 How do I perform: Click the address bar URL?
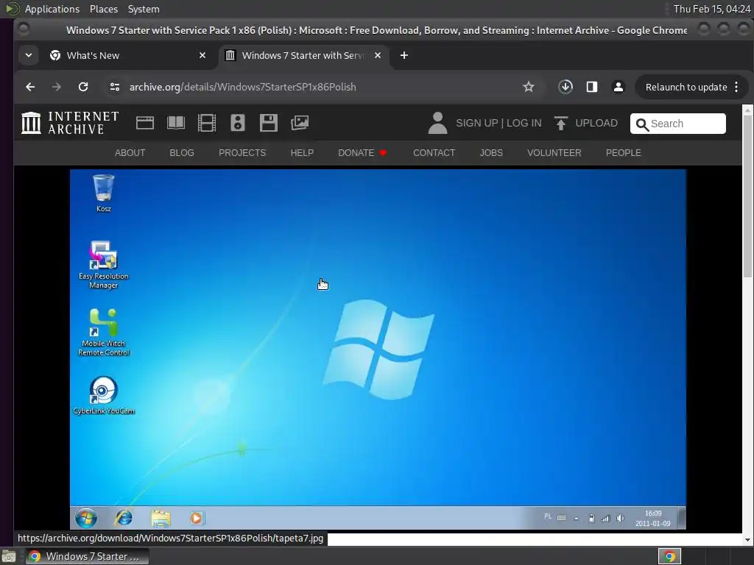pos(242,87)
